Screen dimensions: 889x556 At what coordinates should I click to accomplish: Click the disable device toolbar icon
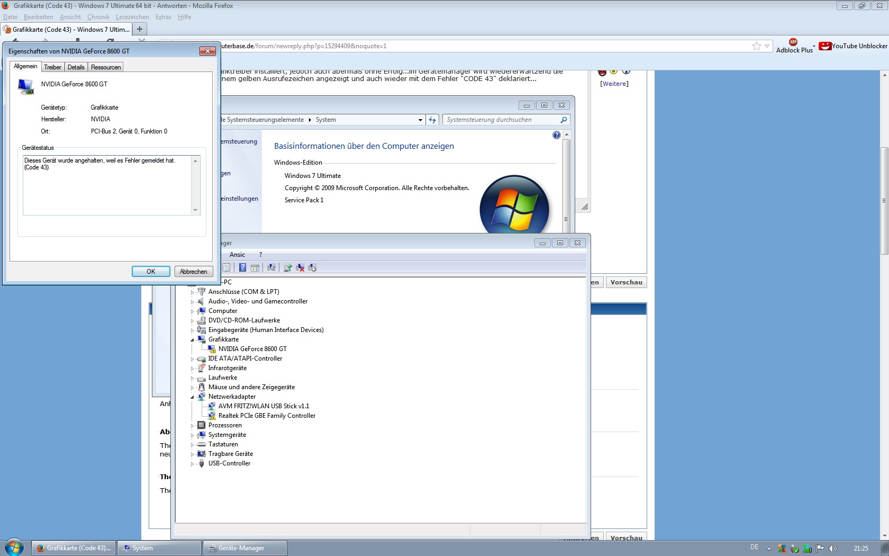tap(312, 268)
